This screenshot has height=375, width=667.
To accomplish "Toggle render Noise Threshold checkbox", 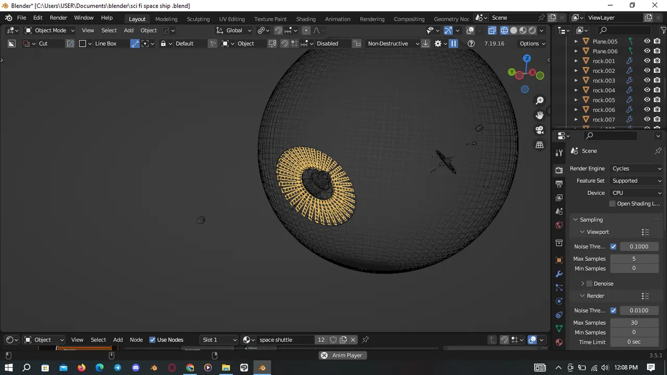I will [613, 310].
